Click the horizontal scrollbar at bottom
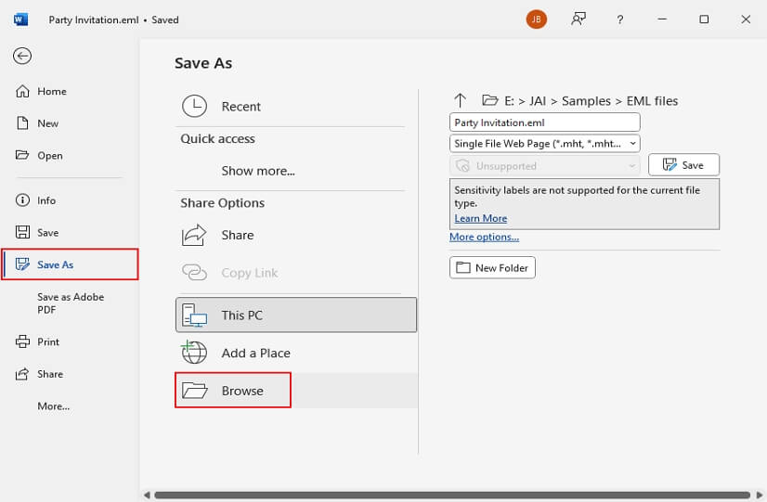 446,495
